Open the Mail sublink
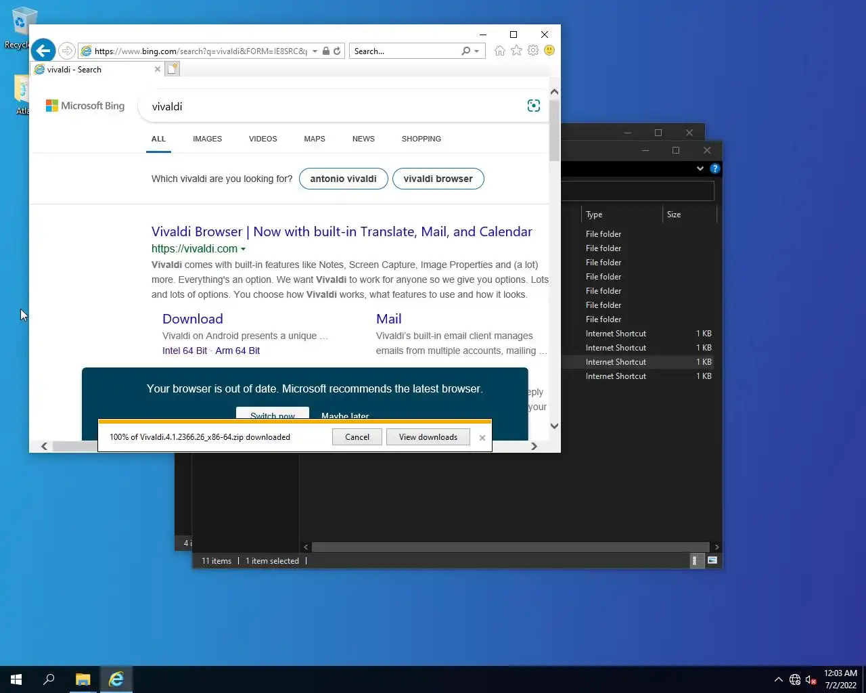This screenshot has height=693, width=866. coord(388,319)
